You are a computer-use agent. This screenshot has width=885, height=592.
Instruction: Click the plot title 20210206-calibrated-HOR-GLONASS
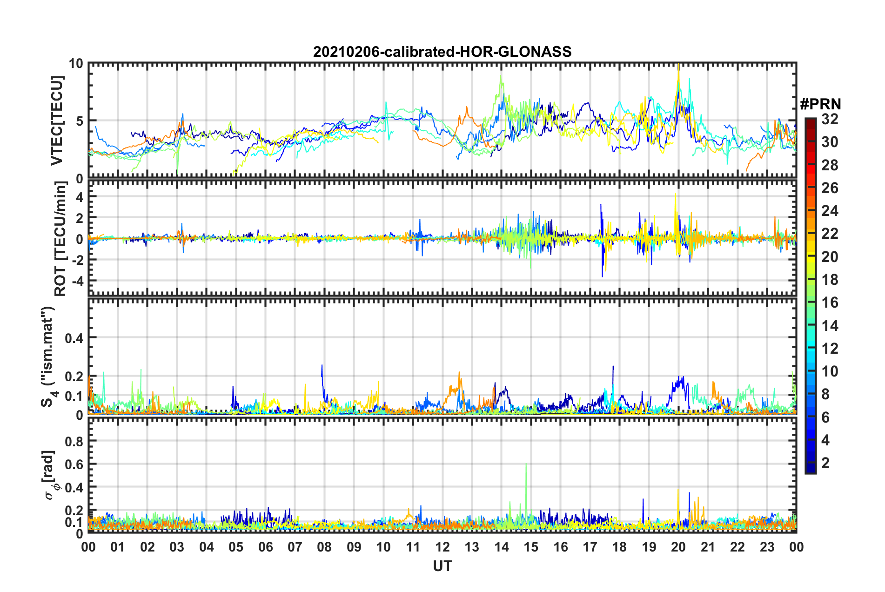coord(442,51)
